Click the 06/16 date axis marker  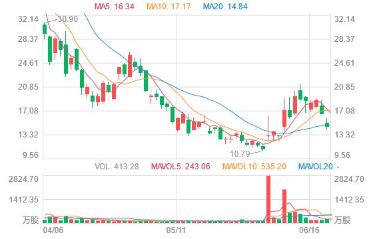pos(309,230)
